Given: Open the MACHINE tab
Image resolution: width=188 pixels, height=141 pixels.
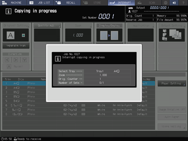Looking at the screenshot, I should coord(13,3).
